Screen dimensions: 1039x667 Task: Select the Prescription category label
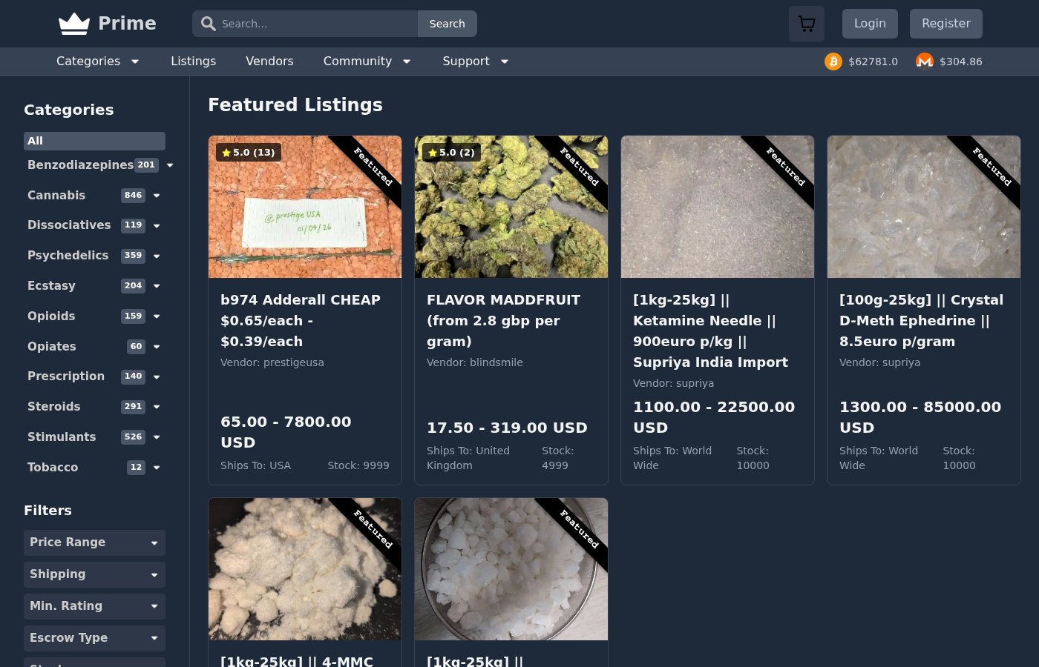[66, 376]
